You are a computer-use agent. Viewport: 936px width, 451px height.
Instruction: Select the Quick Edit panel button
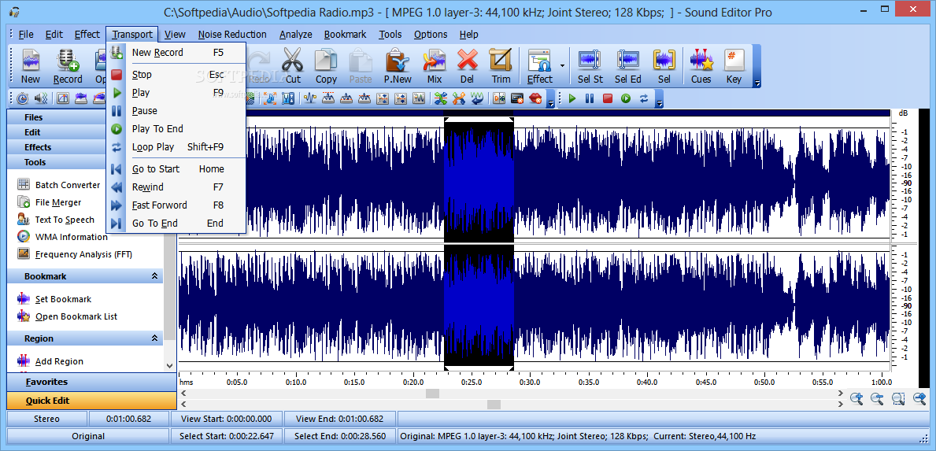91,401
